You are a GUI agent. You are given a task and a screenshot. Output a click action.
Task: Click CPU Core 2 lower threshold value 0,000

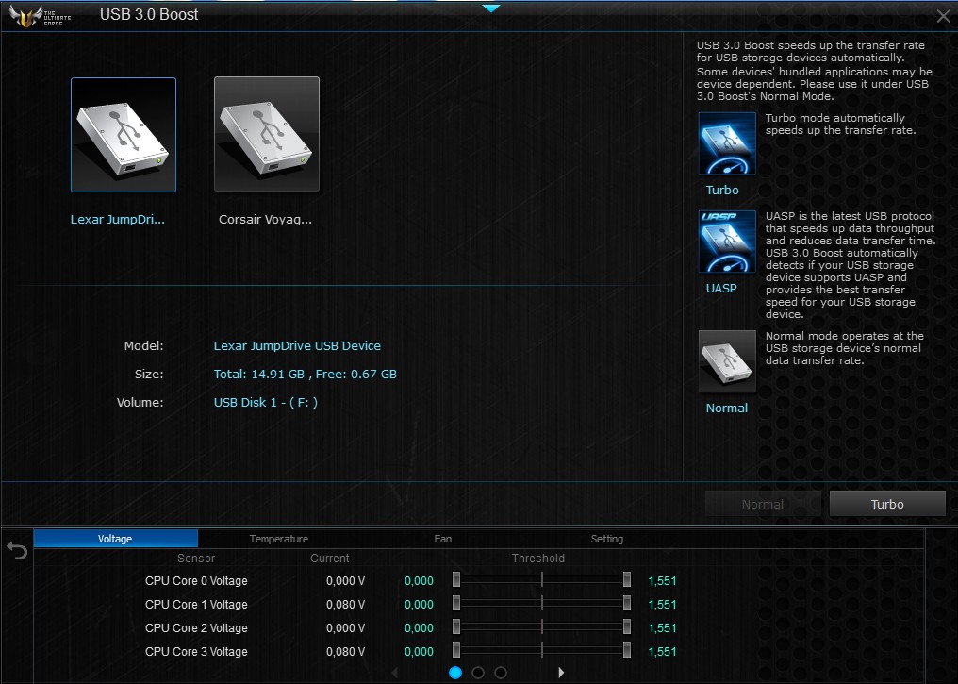(x=419, y=627)
